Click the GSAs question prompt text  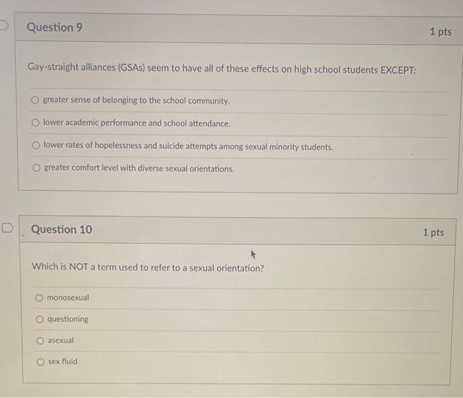[222, 69]
